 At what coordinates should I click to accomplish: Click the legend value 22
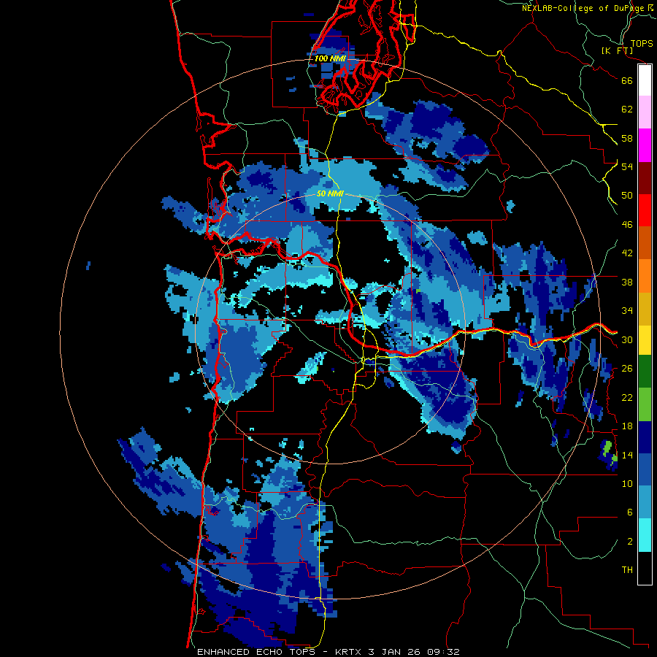coord(627,397)
